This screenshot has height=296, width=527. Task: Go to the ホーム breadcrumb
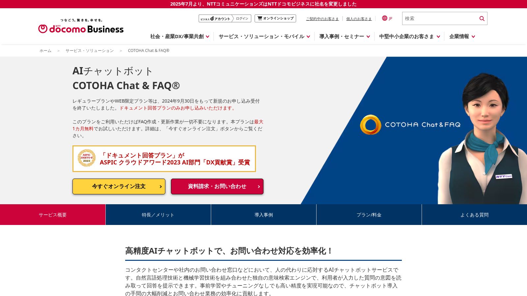click(45, 51)
